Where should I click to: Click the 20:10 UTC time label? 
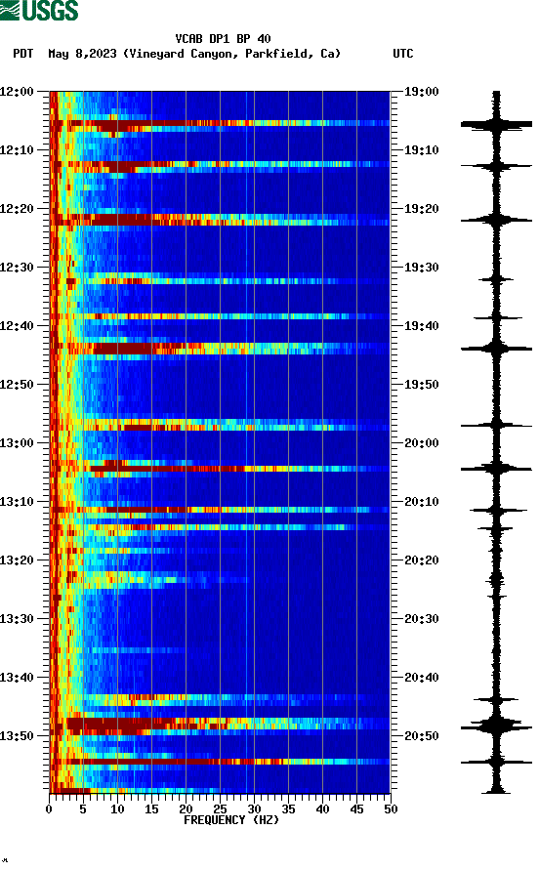pyautogui.click(x=421, y=502)
